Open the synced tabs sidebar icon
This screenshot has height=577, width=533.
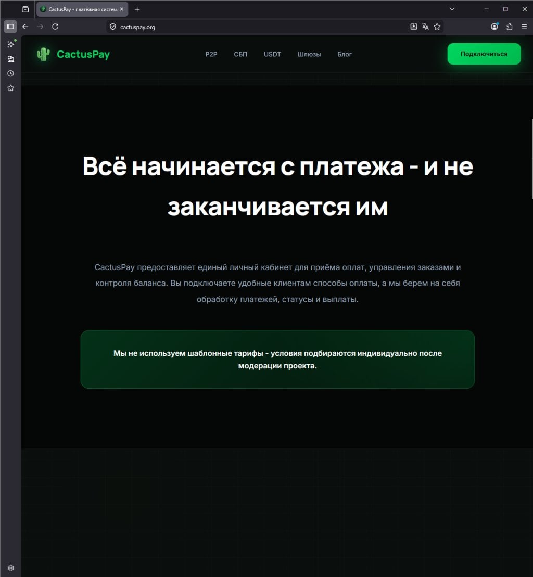(11, 59)
